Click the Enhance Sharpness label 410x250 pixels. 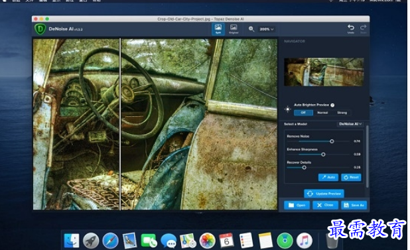pyautogui.click(x=302, y=149)
